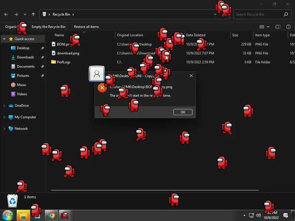Unpin Desktop using its pin icon
The height and width of the screenshot is (221, 295).
[x=43, y=48]
